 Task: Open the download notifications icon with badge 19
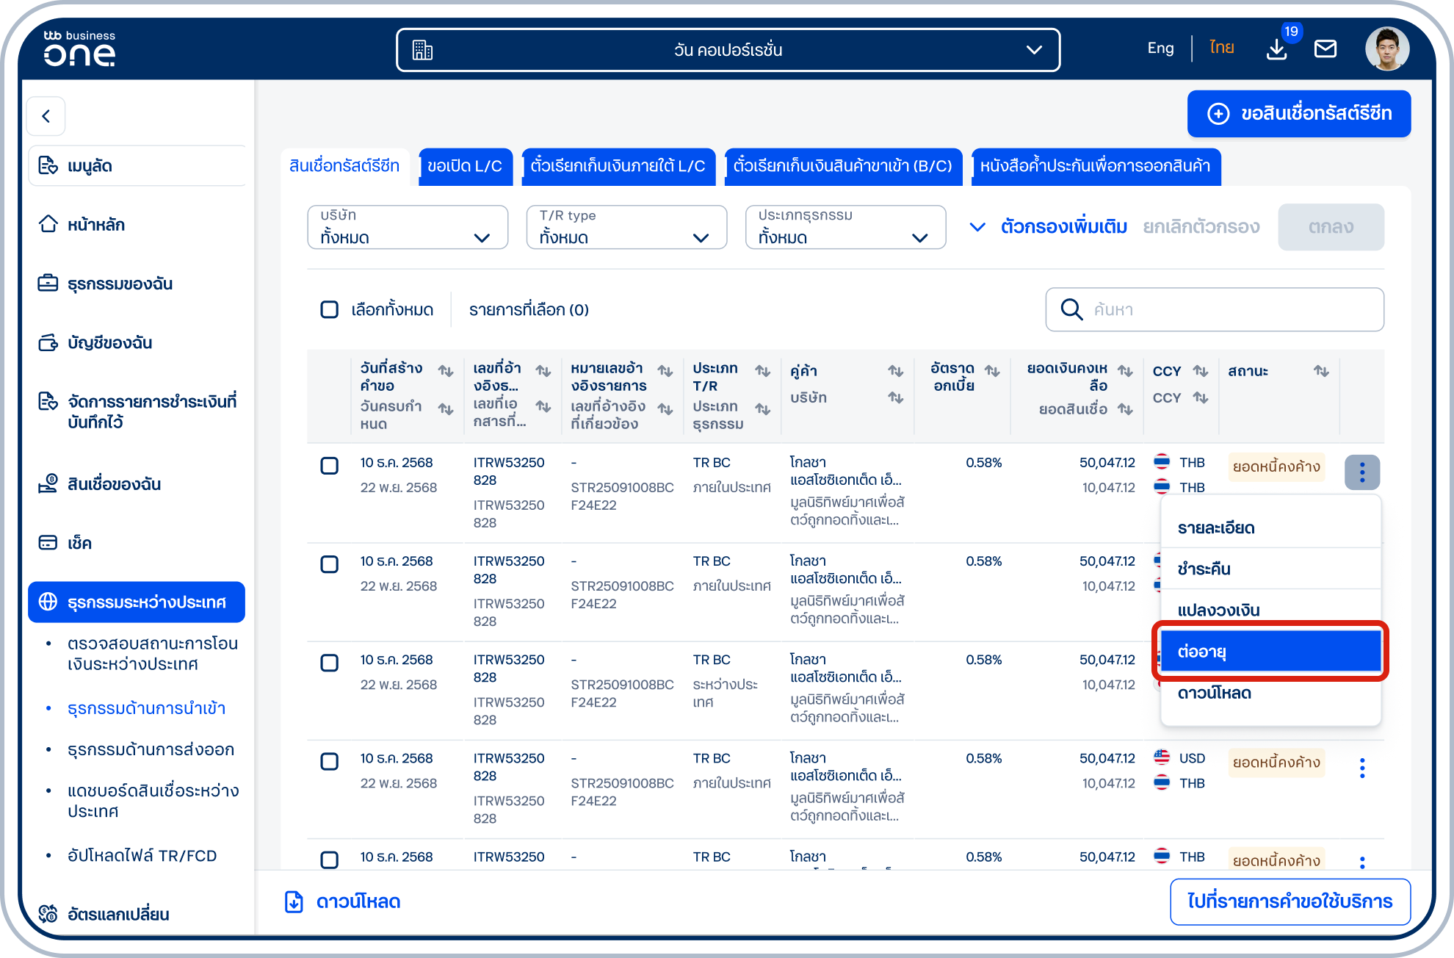(1277, 49)
